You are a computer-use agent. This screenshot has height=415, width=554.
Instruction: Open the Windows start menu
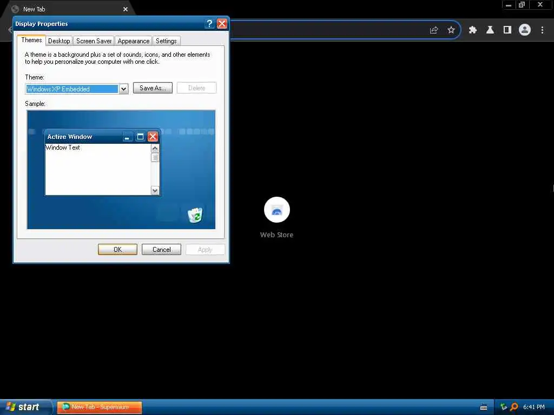tap(25, 407)
